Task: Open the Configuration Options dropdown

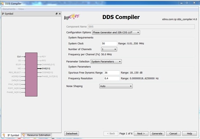Action: pos(116,32)
